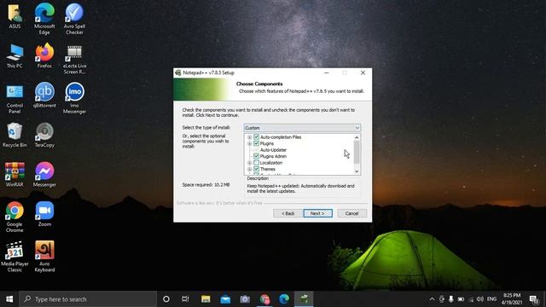The image size is (546, 307).
Task: Select the Localization label text
Action: (271, 163)
